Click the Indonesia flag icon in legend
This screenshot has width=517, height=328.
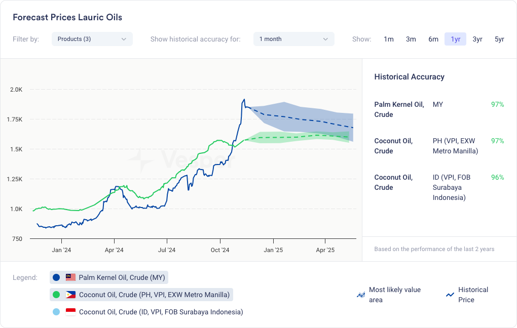point(70,312)
